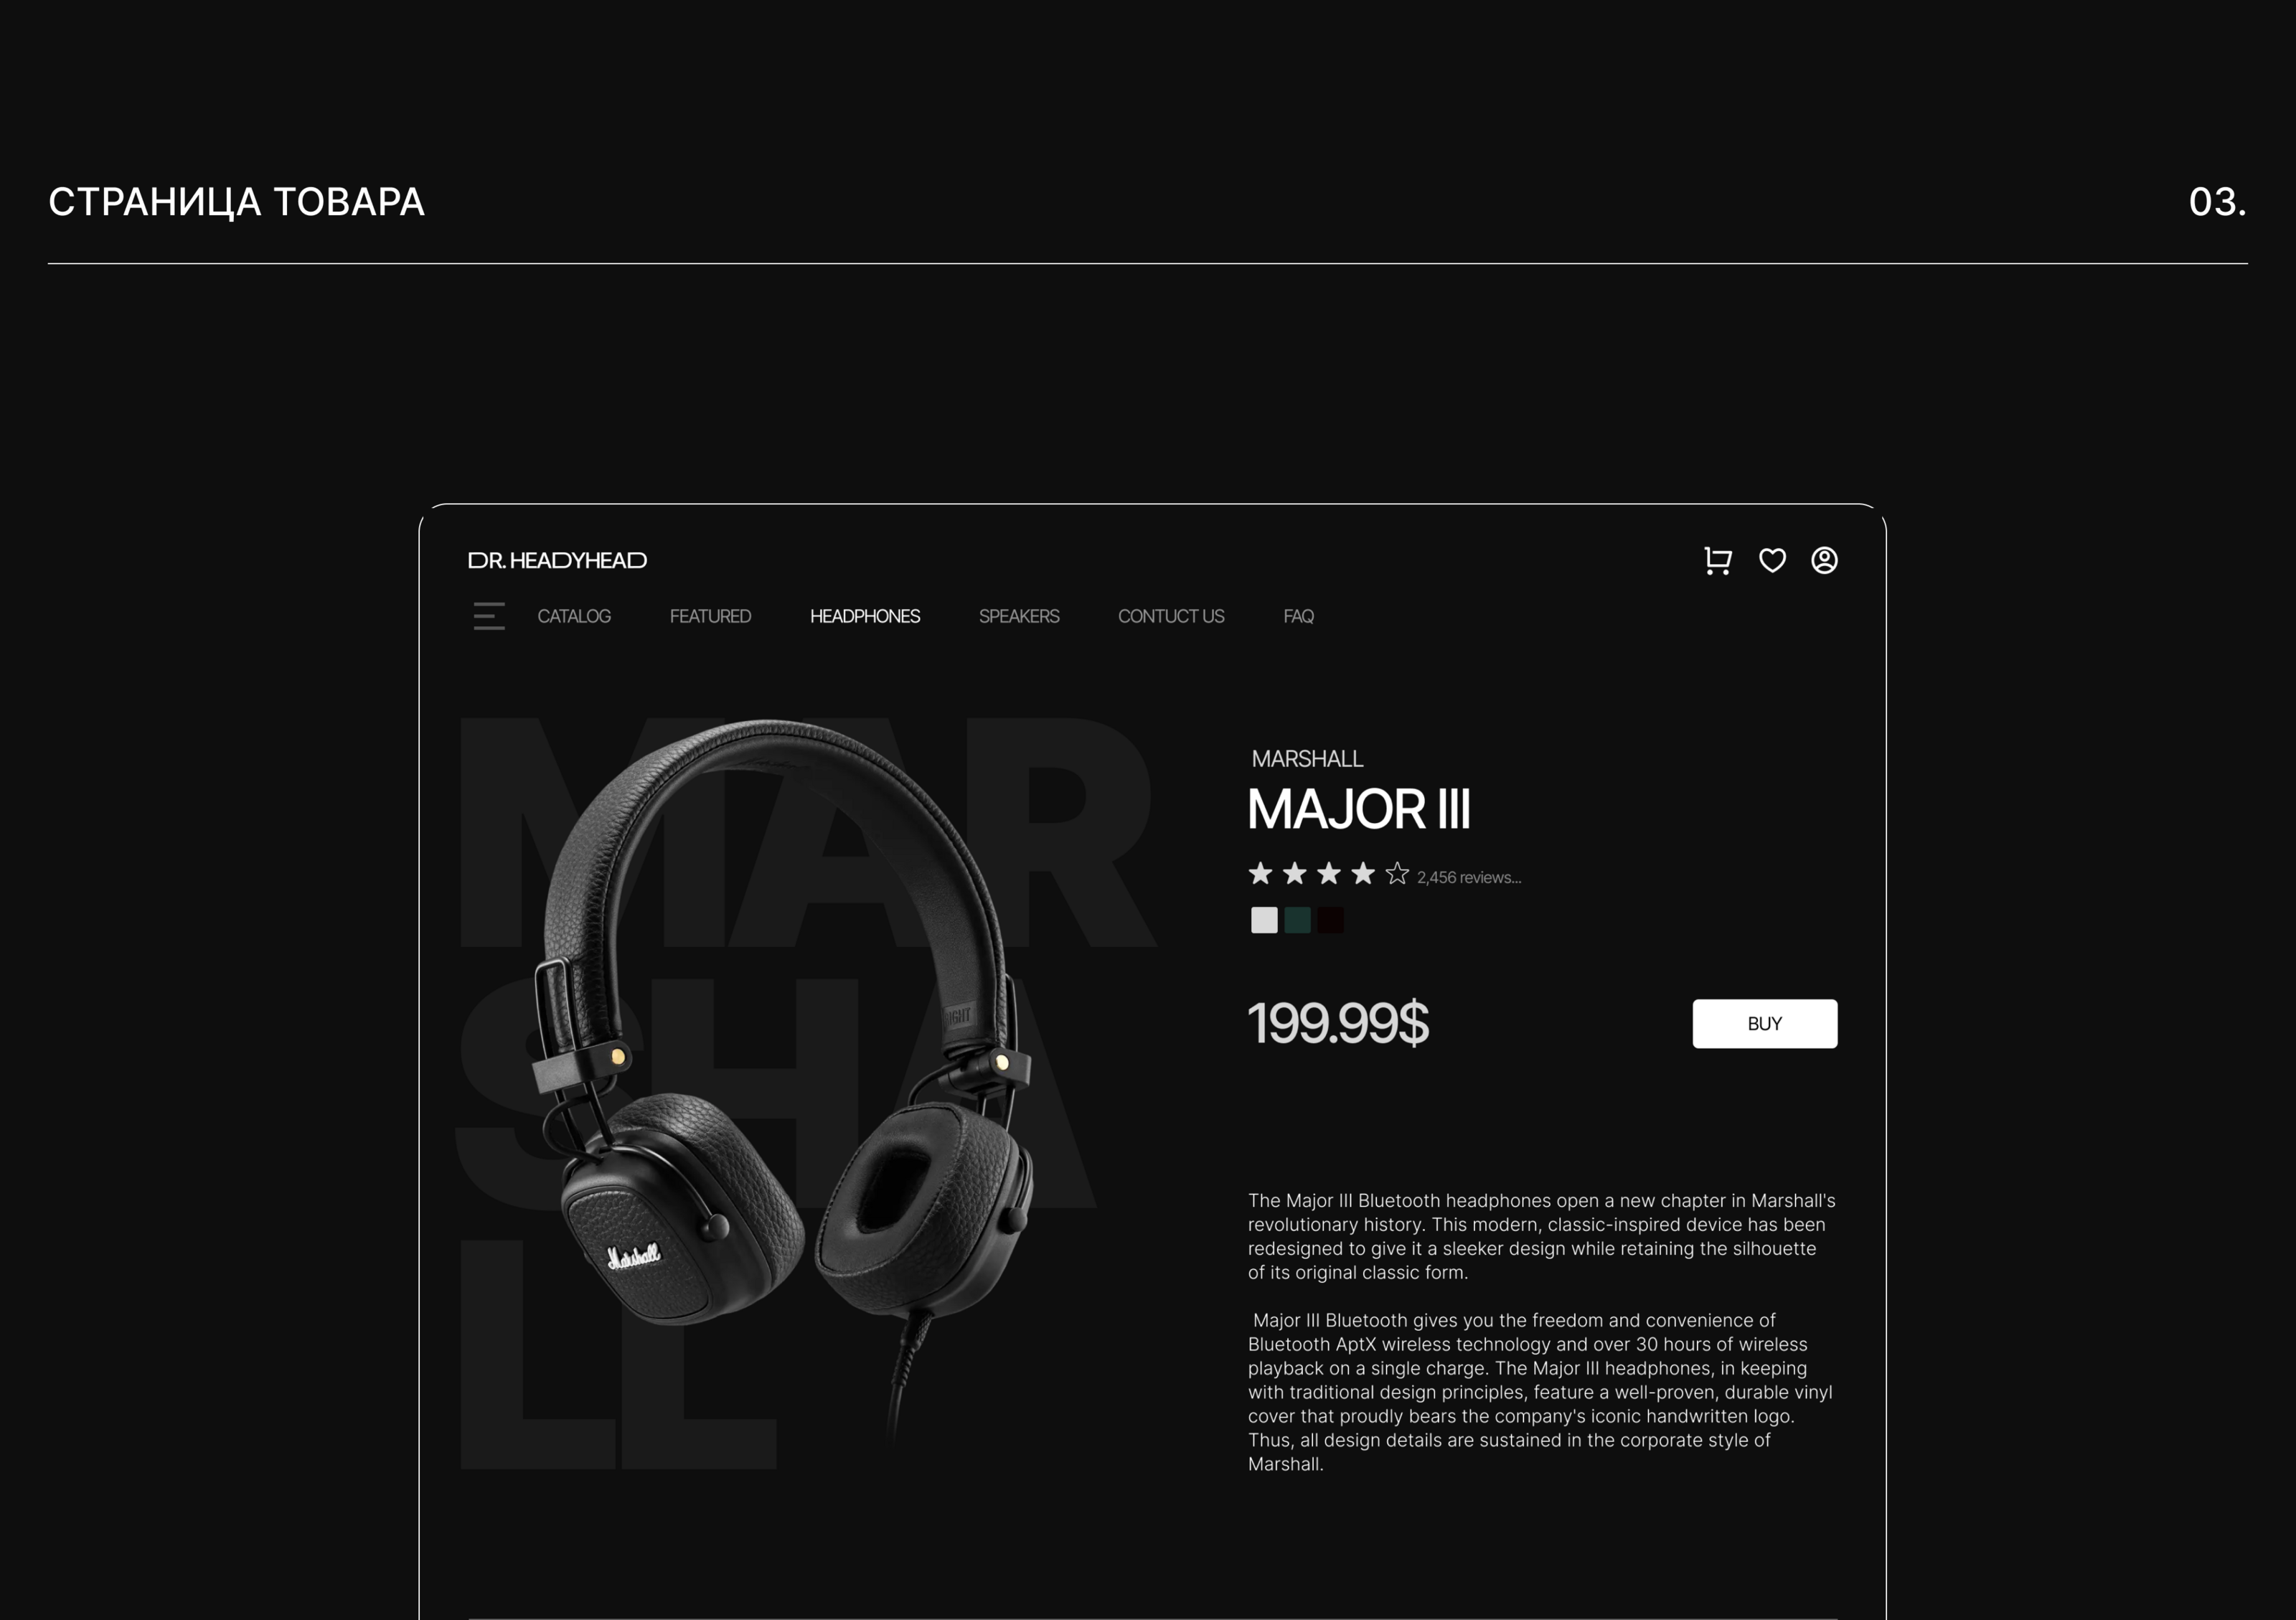Open the CONTUCT US page
This screenshot has width=2296, height=1620.
pyautogui.click(x=1171, y=616)
